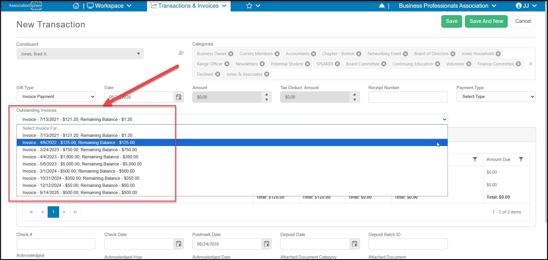The image size is (548, 260).
Task: Remove the Jones Household category
Action: tap(498, 54)
